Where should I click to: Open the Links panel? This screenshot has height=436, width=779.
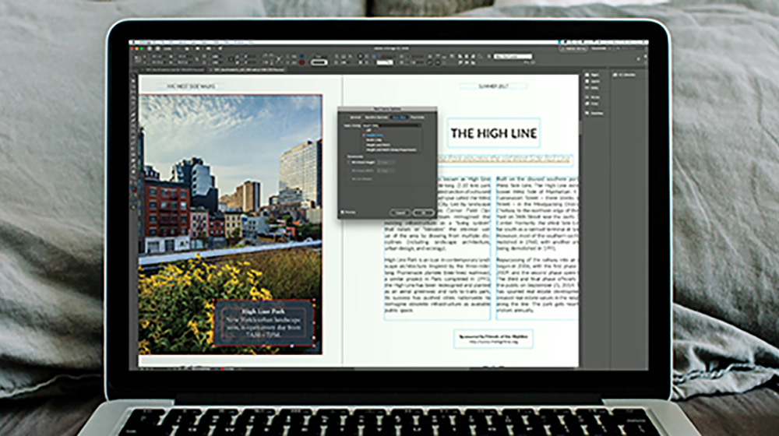593,88
